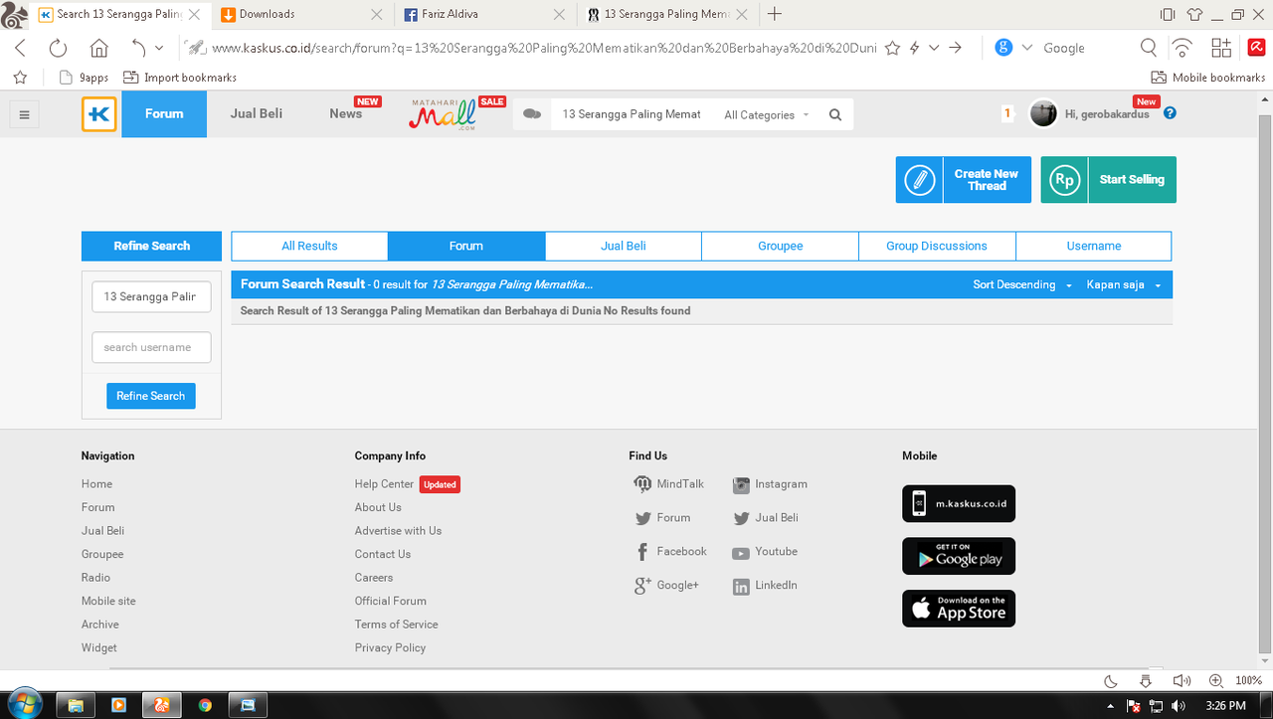
Task: Open the Import bookmarks entry
Action: pos(180,78)
